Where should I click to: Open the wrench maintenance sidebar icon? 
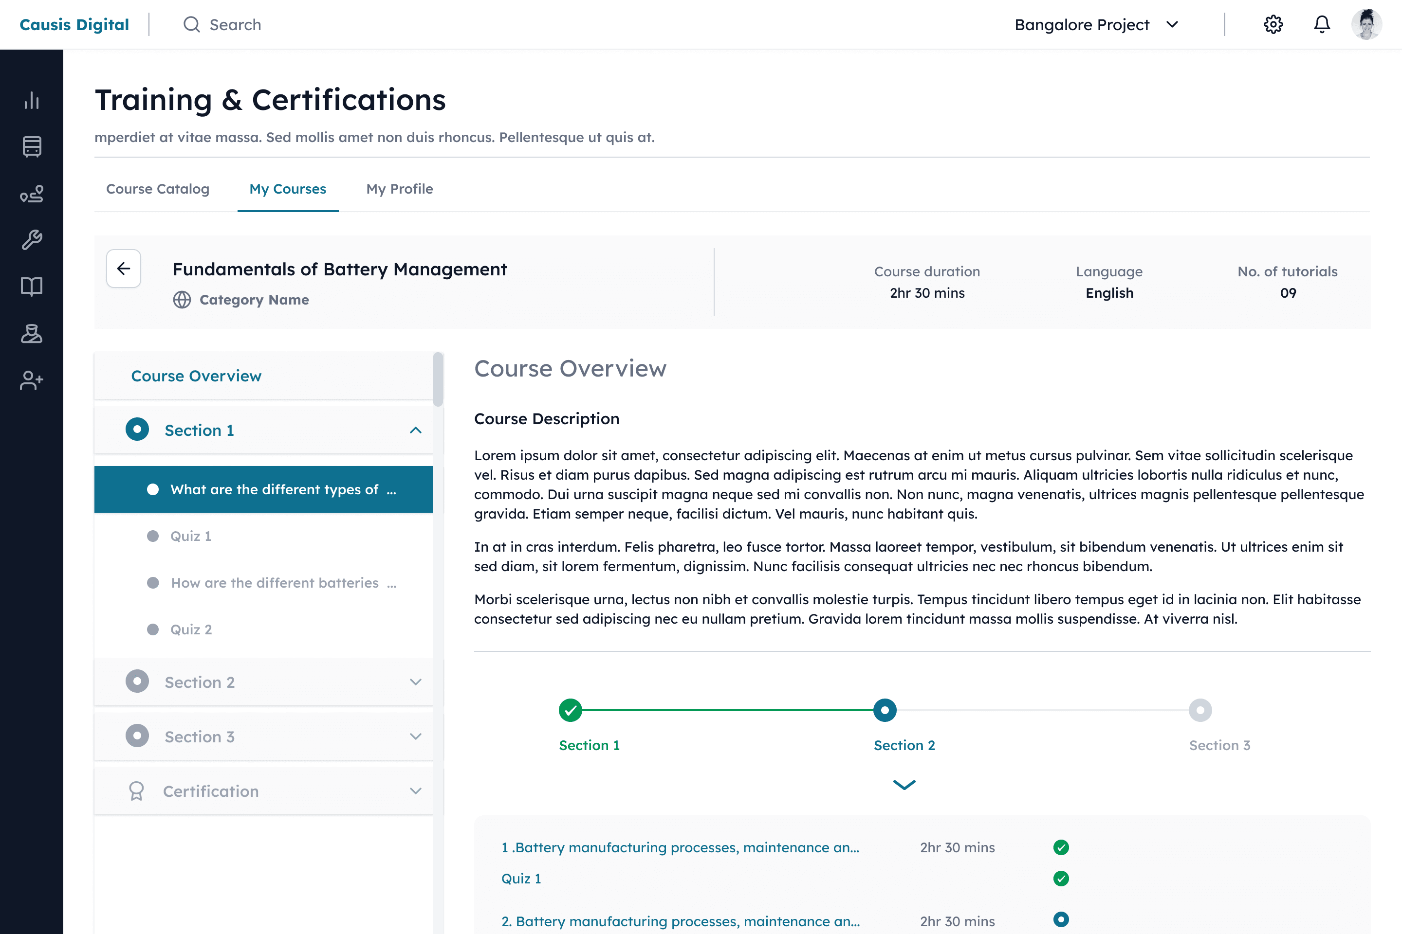[x=32, y=240]
